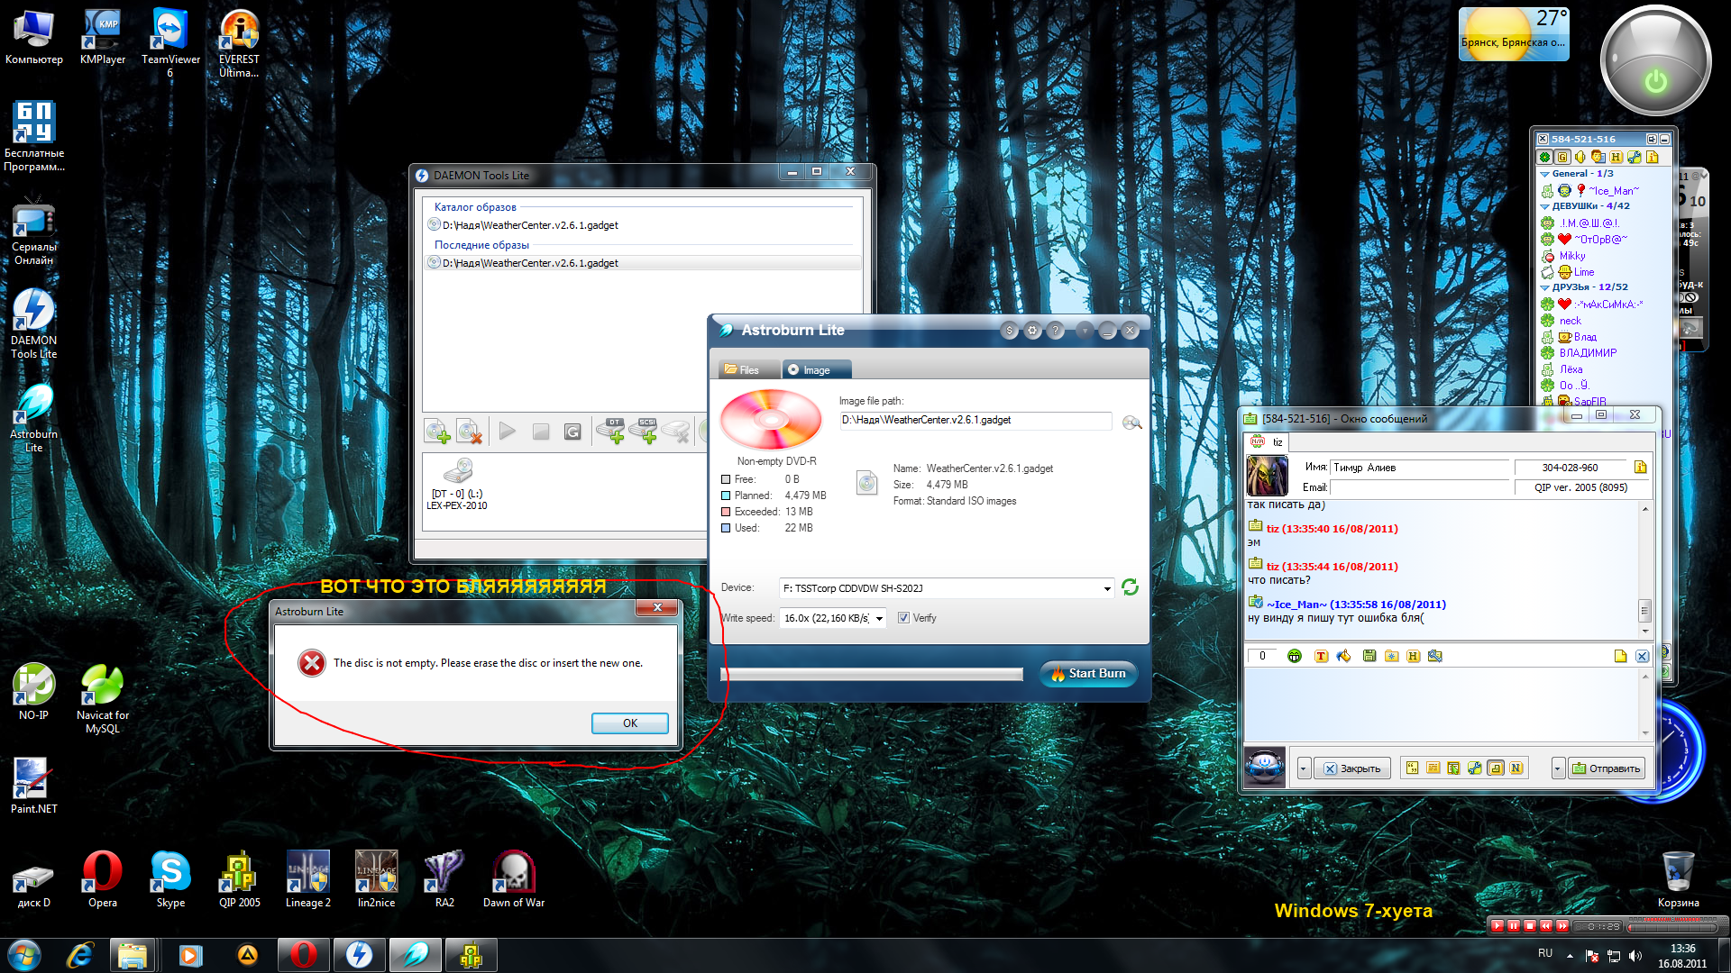Viewport: 1731px width, 973px height.
Task: Click the add image icon in DAEMON Tools
Action: [437, 432]
